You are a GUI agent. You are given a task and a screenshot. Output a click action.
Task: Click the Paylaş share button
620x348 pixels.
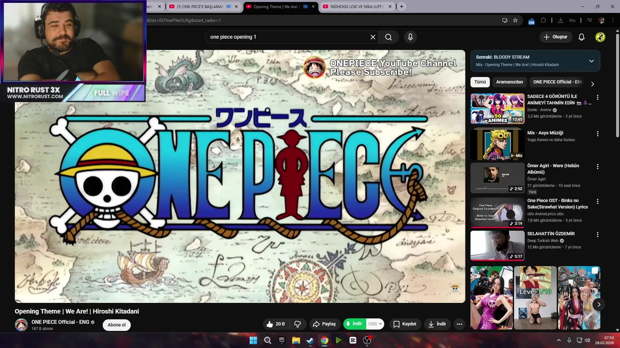[x=324, y=324]
